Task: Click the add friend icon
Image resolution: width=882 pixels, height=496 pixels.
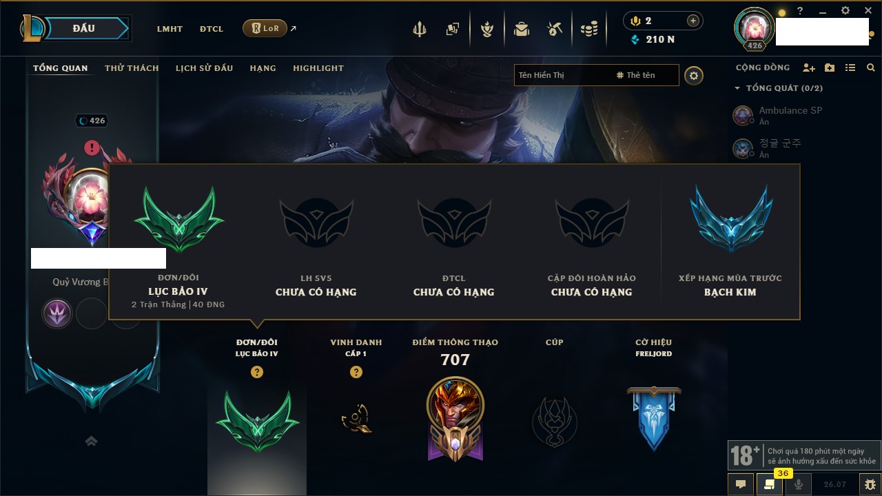Action: tap(809, 68)
